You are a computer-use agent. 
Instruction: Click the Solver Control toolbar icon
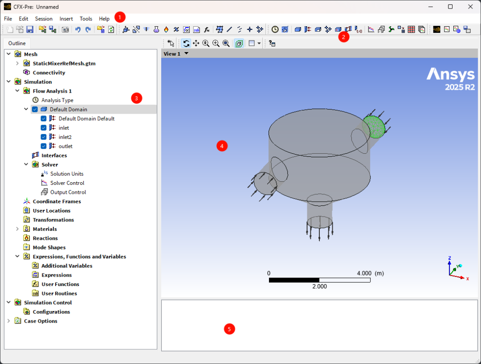tap(371, 29)
